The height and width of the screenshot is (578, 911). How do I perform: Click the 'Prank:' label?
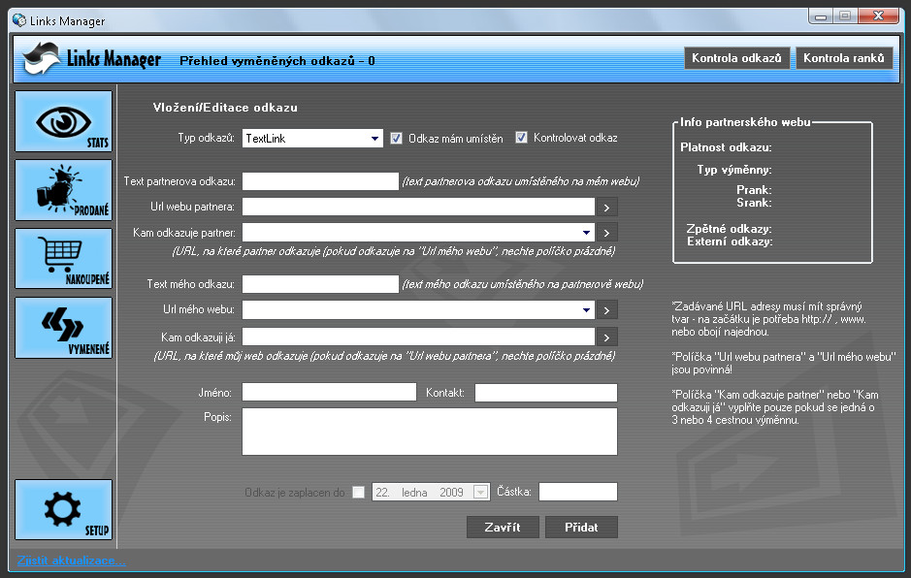pos(754,190)
